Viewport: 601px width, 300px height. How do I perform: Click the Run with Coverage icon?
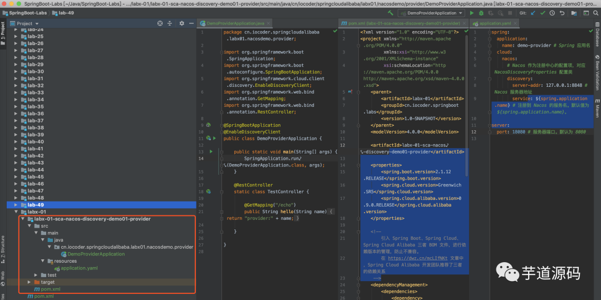pos(490,13)
